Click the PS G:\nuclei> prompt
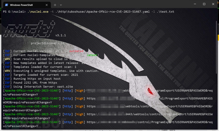The image size is (219, 131). tap(14, 12)
